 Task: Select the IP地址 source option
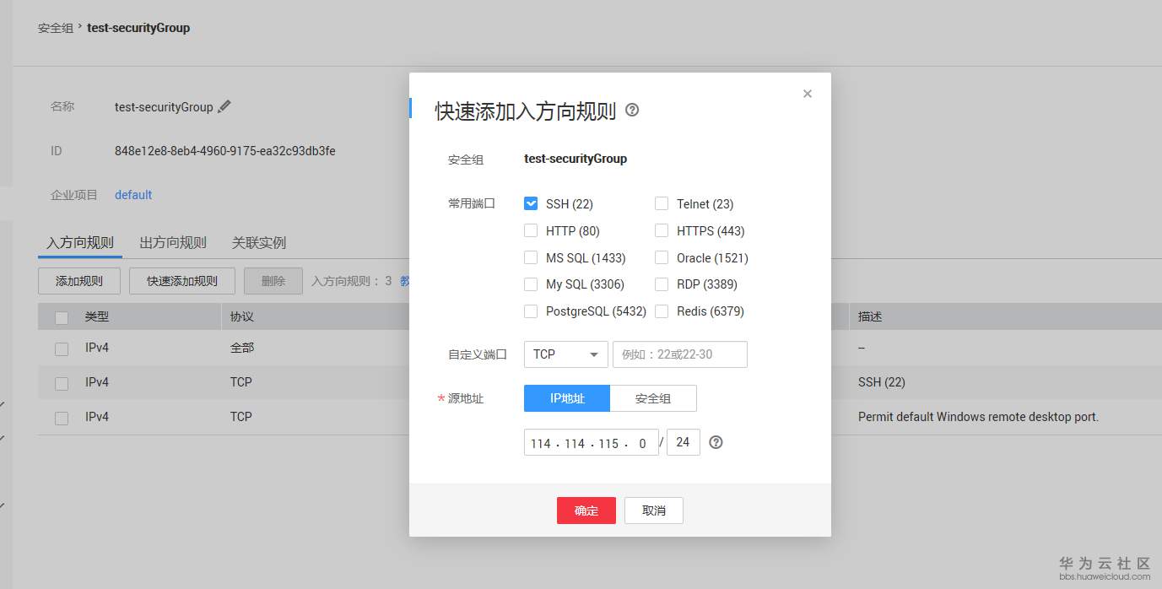coord(567,398)
